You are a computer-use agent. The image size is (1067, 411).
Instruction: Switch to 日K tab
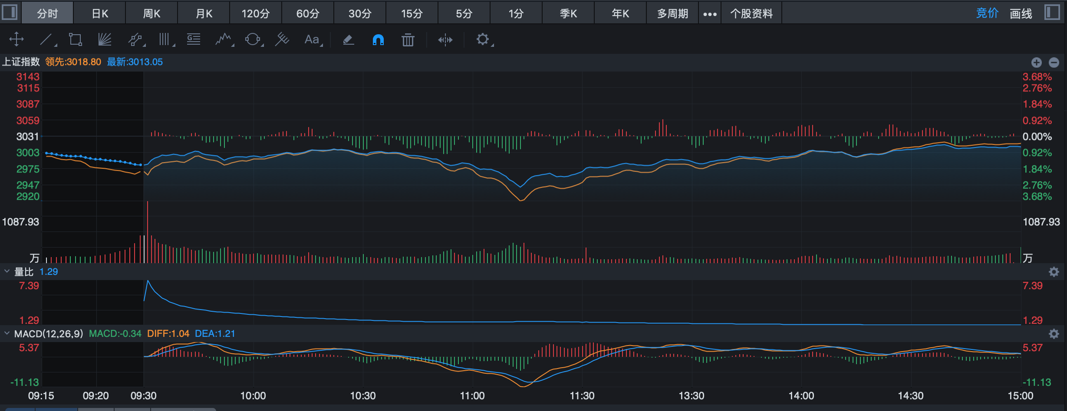click(x=100, y=13)
